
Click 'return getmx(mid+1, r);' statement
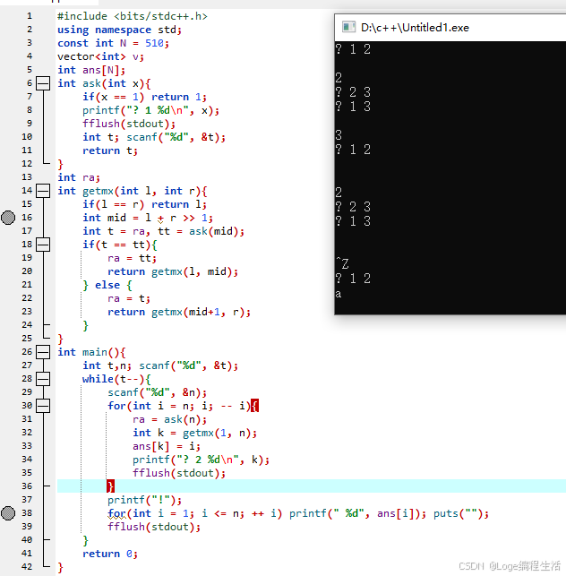pyautogui.click(x=179, y=313)
